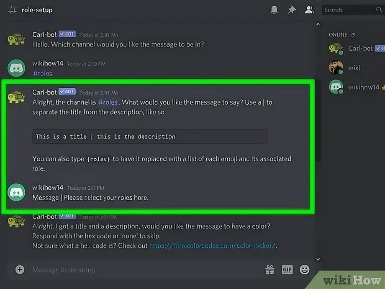Open the emoji picker smiley
The width and height of the screenshot is (385, 289).
[305, 270]
